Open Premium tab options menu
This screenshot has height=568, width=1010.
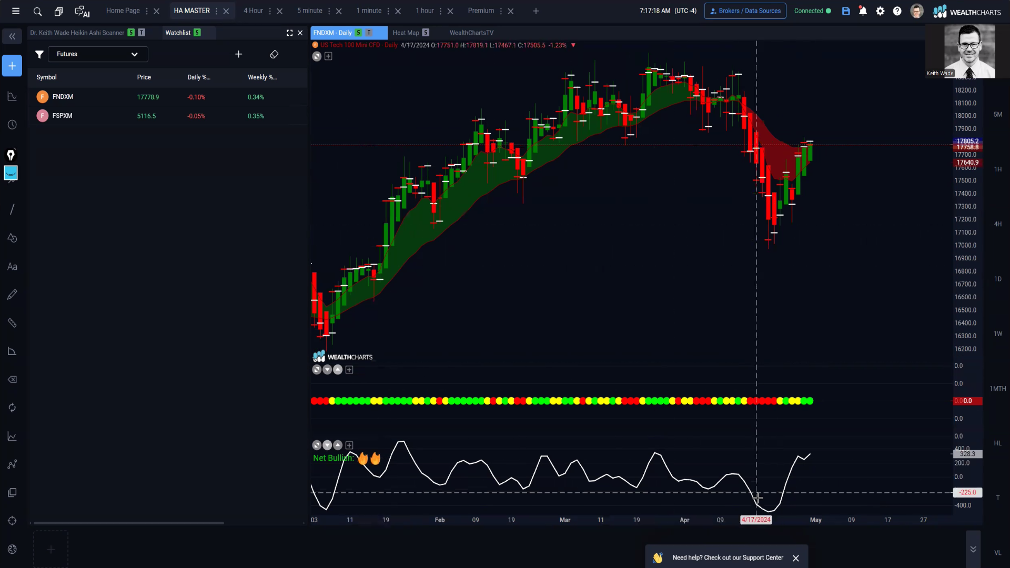click(501, 11)
